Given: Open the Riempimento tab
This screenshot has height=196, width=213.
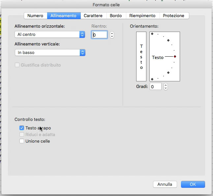Looking at the screenshot, I should 142,16.
